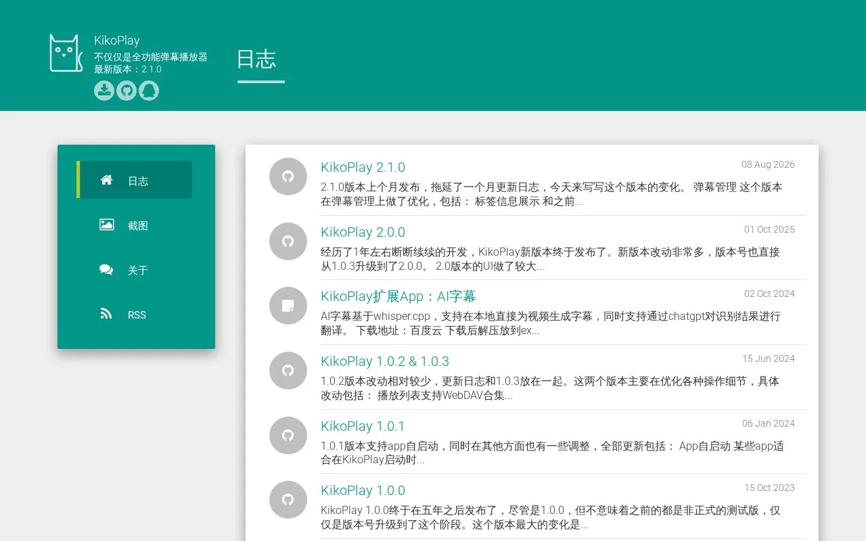Click the excerpt starting 1.0.2版本改动相对较少

point(550,388)
